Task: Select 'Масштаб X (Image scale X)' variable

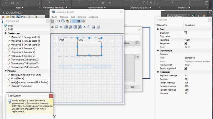Action: click(25, 37)
